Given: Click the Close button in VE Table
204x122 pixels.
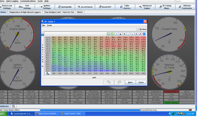Looking at the screenshot, I should click(x=141, y=82).
